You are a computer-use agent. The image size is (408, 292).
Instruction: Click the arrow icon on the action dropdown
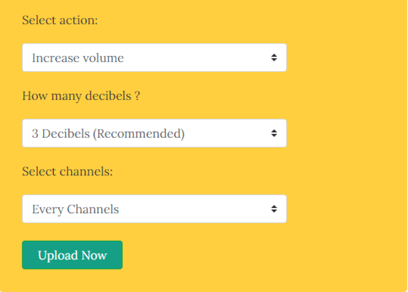[x=274, y=58]
